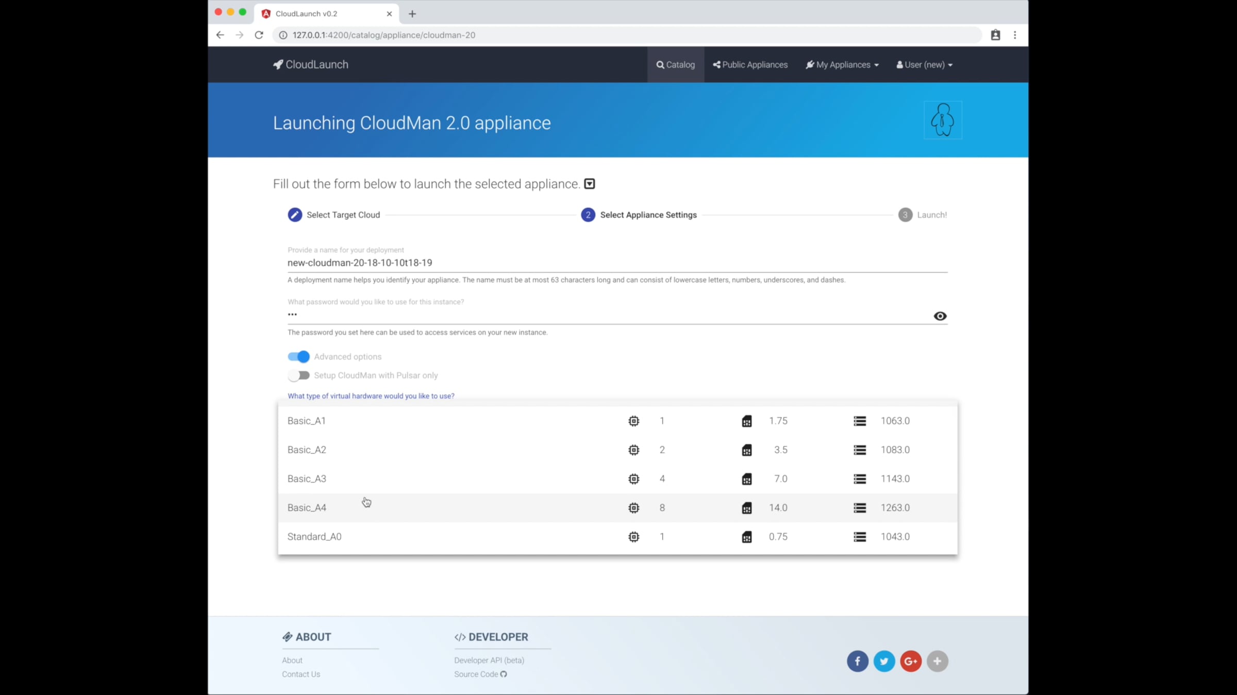The height and width of the screenshot is (695, 1237).
Task: Choose the Basic_A2 option
Action: pyautogui.click(x=617, y=450)
